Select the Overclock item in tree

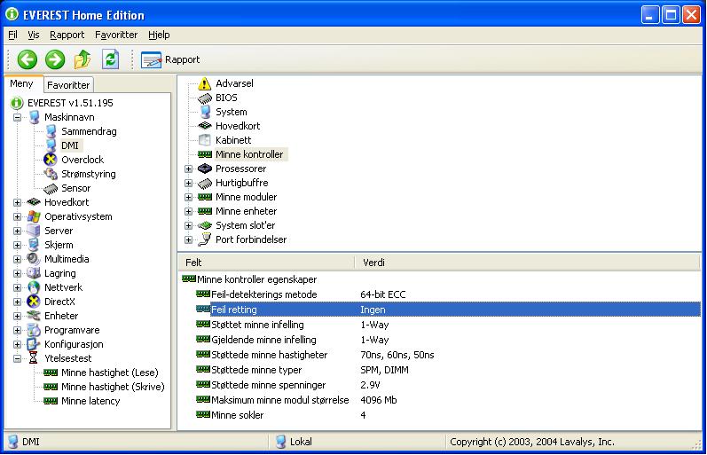pos(82,160)
